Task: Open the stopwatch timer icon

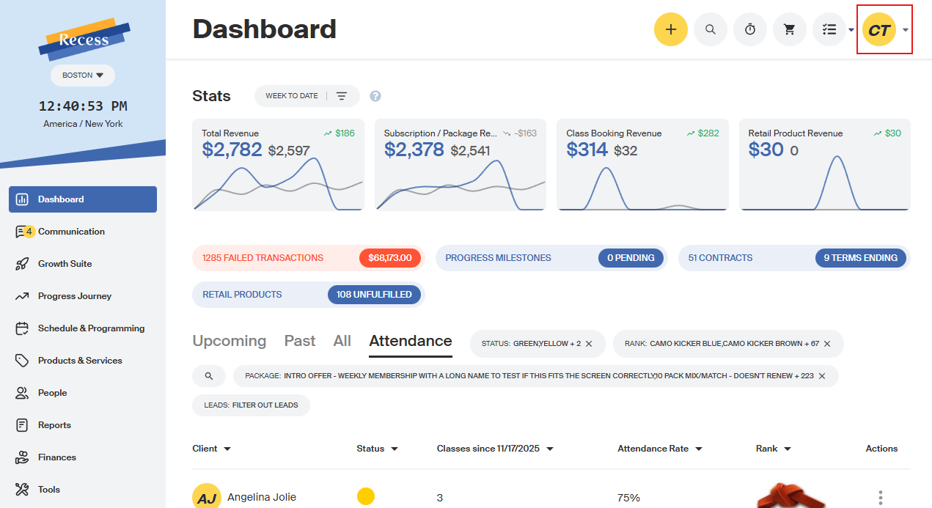Action: (749, 29)
